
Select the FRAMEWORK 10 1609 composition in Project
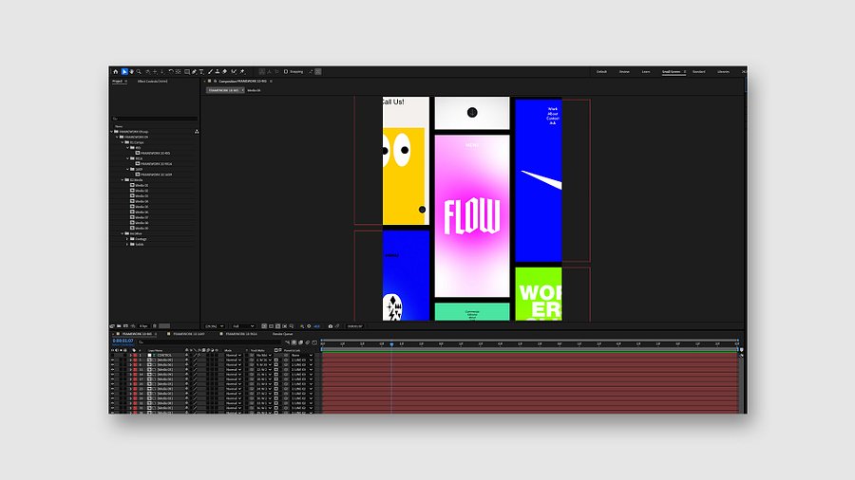[x=156, y=175]
